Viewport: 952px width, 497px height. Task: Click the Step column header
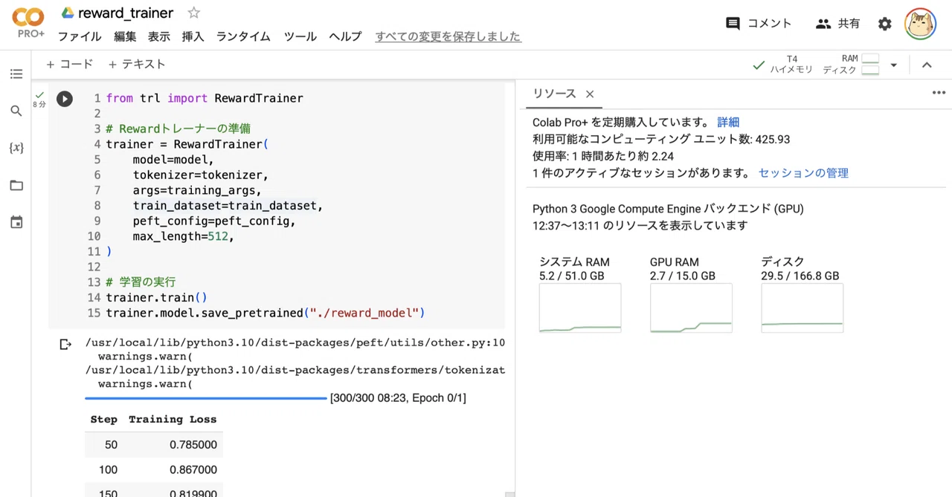pos(104,420)
